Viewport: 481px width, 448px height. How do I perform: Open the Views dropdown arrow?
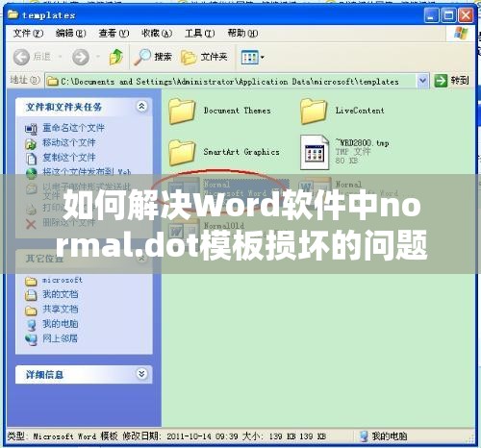(263, 58)
